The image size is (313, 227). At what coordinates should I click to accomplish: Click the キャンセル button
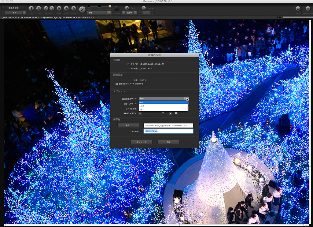pos(142,142)
